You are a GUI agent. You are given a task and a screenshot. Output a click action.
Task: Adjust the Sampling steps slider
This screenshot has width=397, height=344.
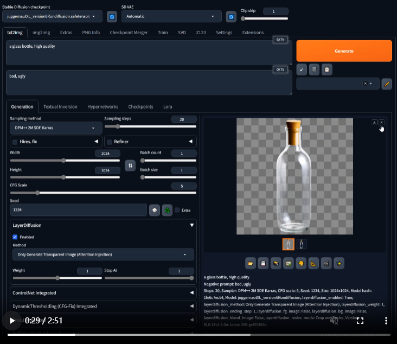[x=150, y=126]
